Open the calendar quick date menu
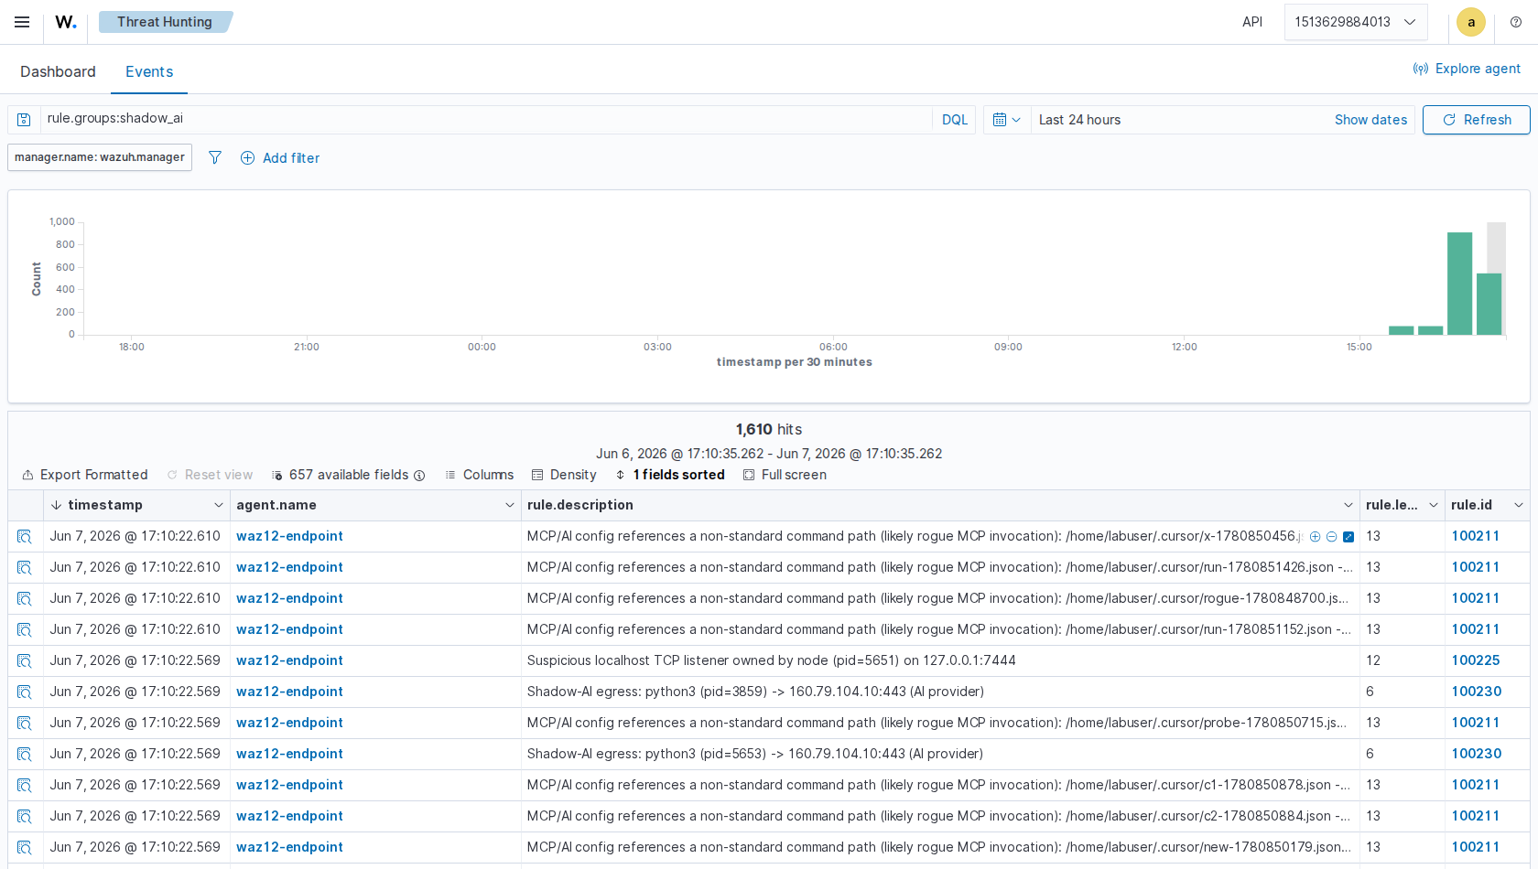Screen dimensions: 1538x869 click(1007, 120)
